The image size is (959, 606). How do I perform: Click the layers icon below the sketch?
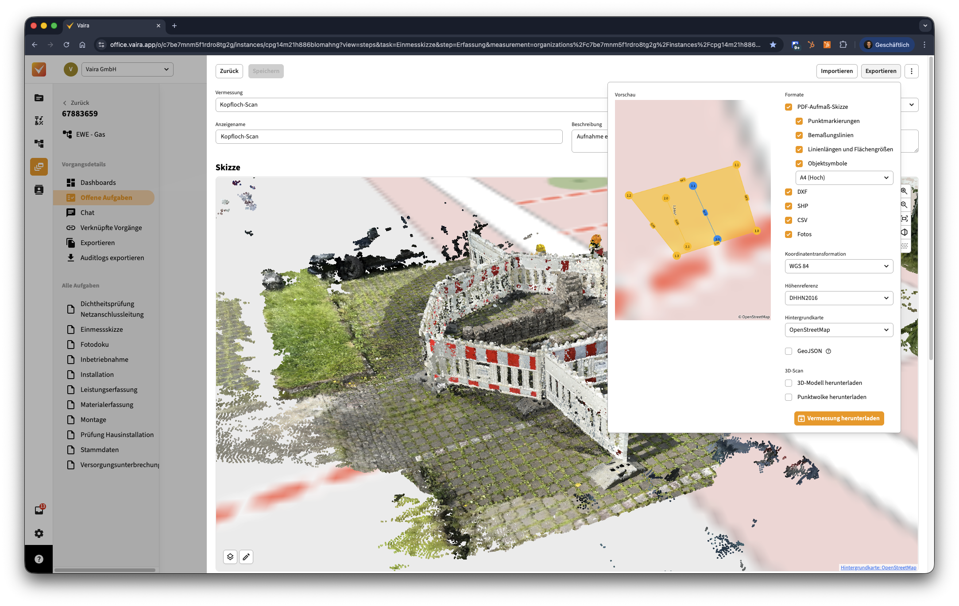[230, 557]
